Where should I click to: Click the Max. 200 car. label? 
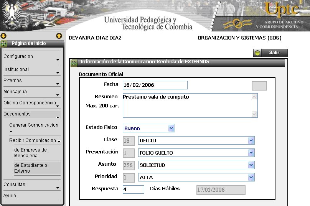[x=102, y=106]
